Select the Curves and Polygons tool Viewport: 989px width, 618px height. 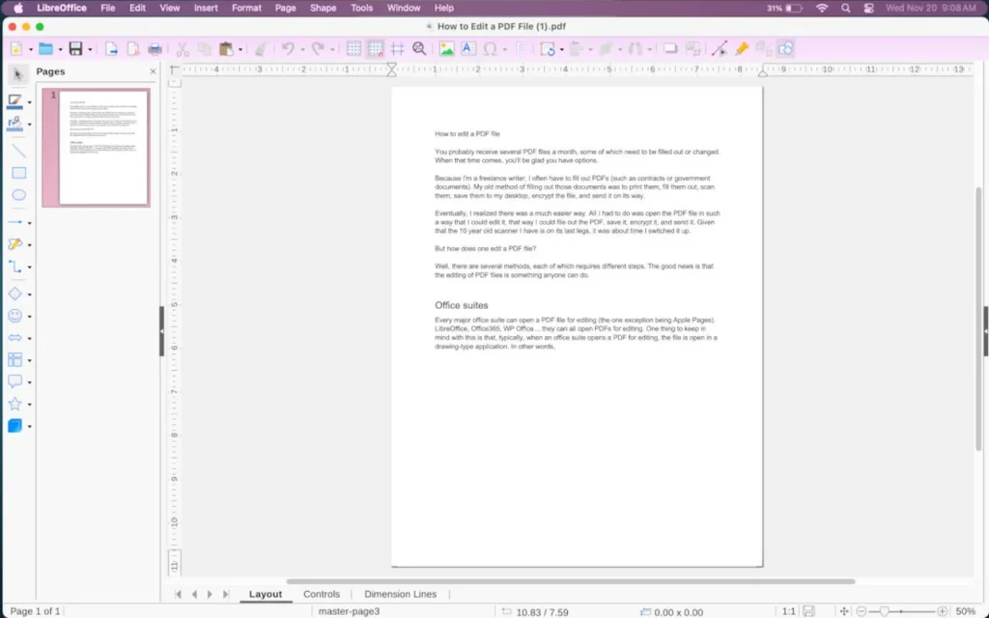click(x=15, y=244)
